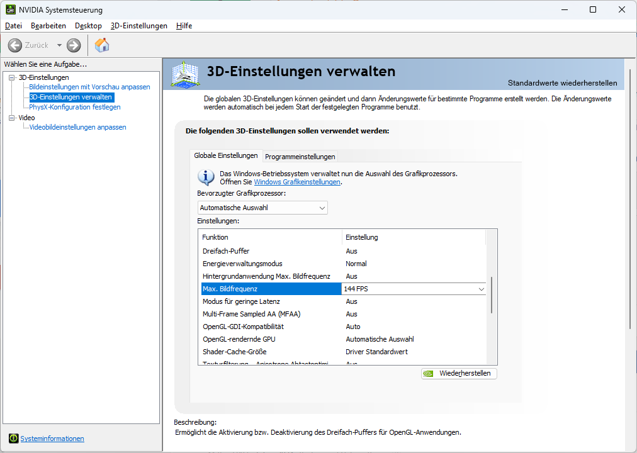Open the Desktop menu
Image resolution: width=637 pixels, height=453 pixels.
point(88,26)
